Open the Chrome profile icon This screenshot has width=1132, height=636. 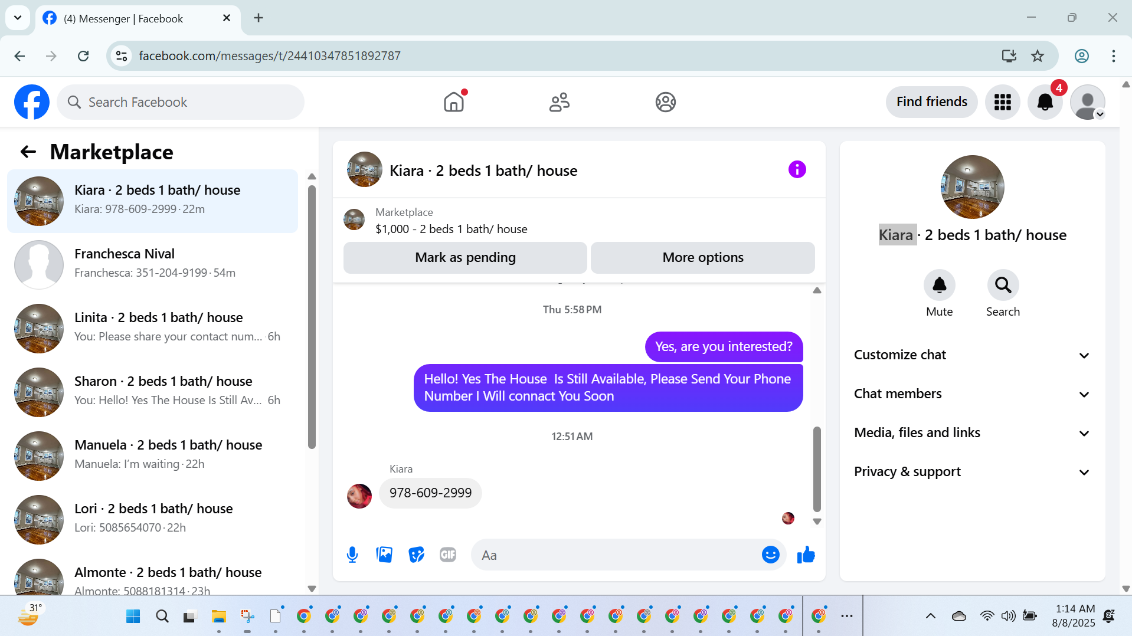point(1081,56)
